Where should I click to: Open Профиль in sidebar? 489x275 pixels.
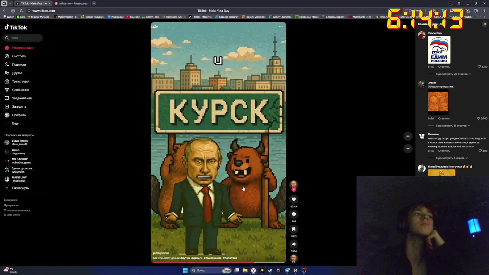tap(15, 115)
